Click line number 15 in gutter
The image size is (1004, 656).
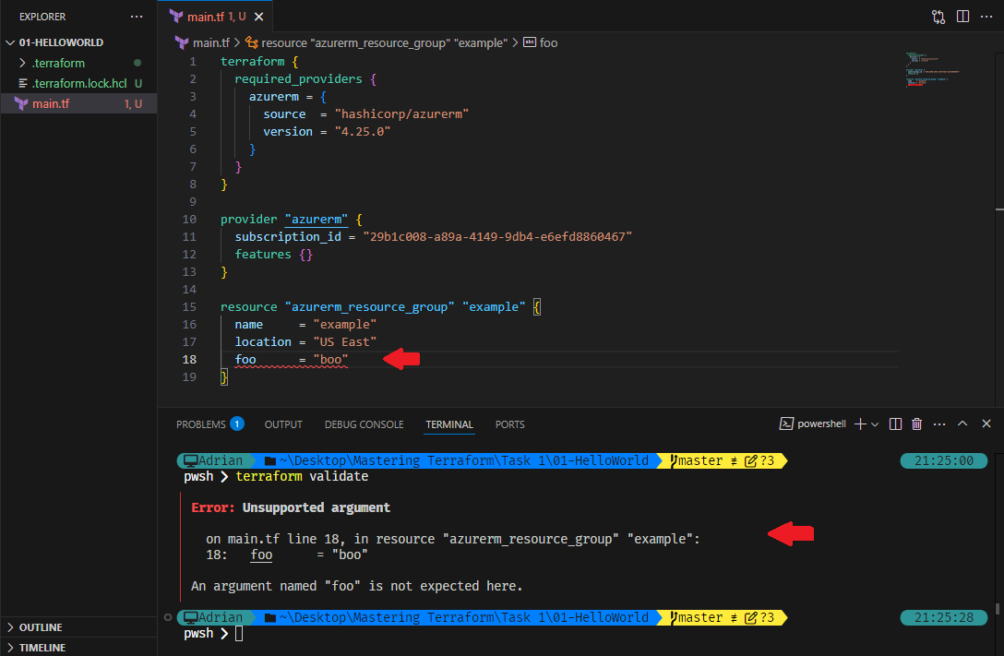tap(189, 307)
